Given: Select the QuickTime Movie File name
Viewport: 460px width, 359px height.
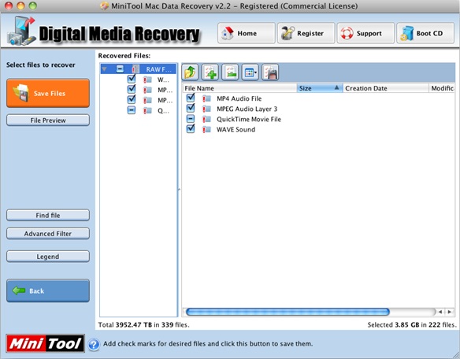Looking at the screenshot, I should point(249,119).
